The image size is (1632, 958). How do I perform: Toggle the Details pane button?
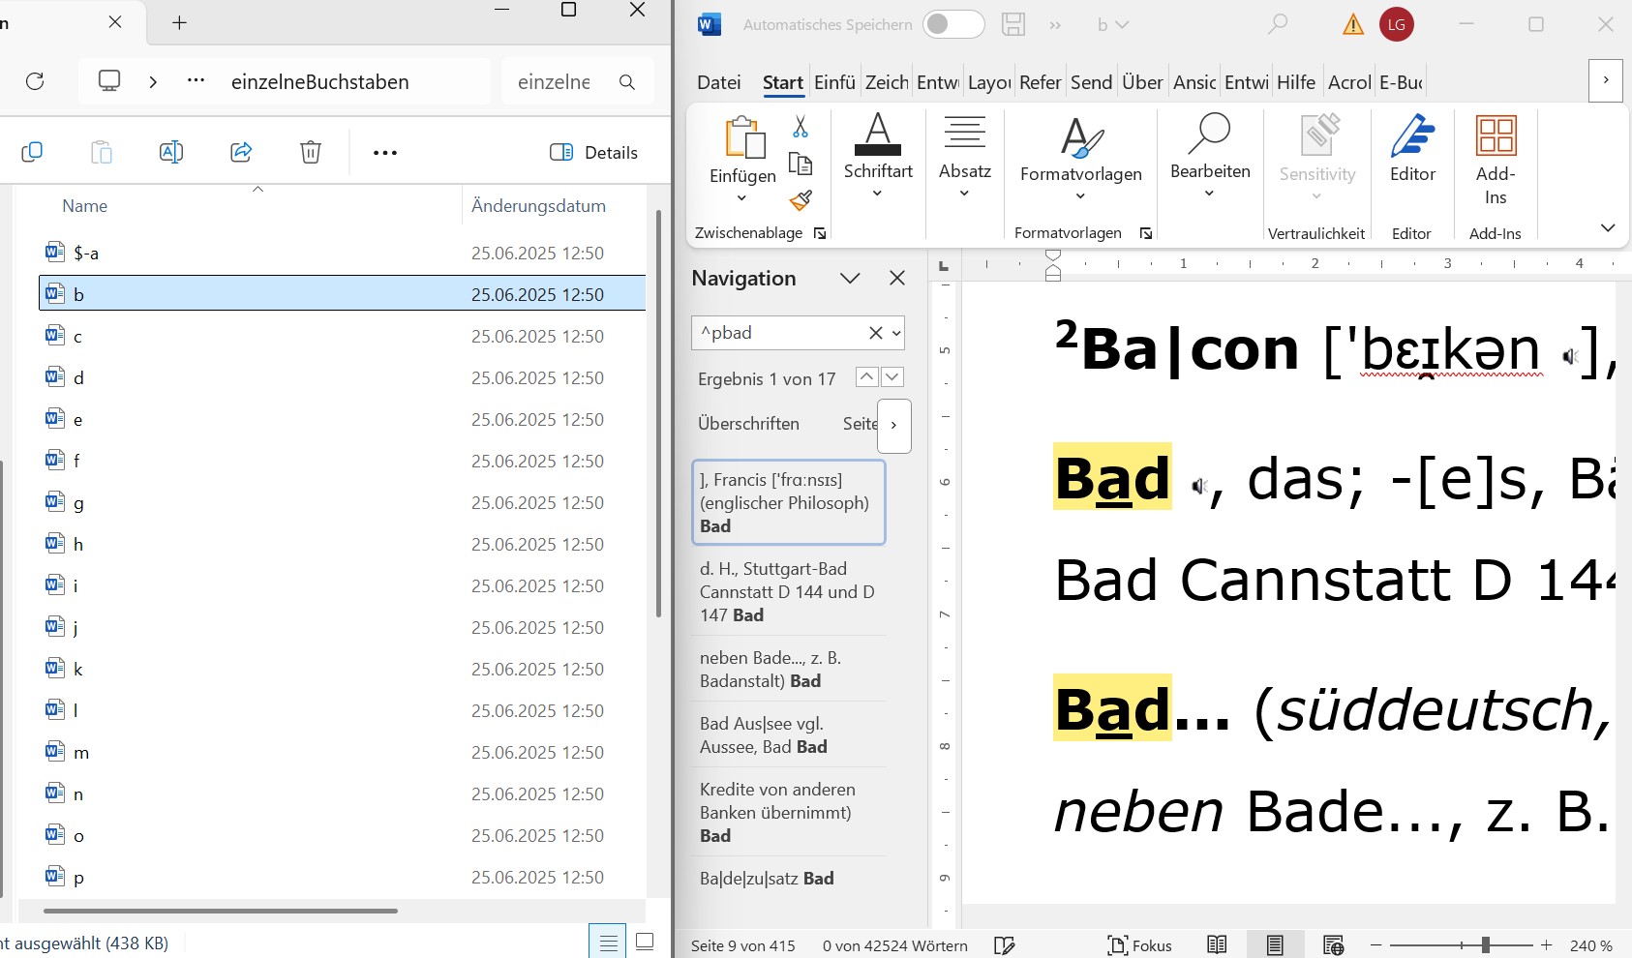pos(593,152)
